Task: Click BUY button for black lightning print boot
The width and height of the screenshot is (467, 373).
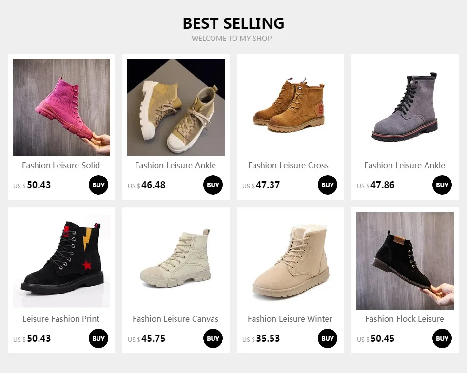Action: pos(98,338)
